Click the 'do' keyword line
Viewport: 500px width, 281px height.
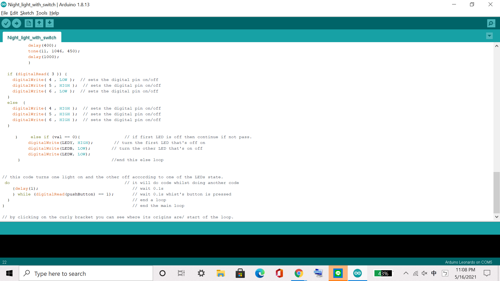(x=7, y=183)
